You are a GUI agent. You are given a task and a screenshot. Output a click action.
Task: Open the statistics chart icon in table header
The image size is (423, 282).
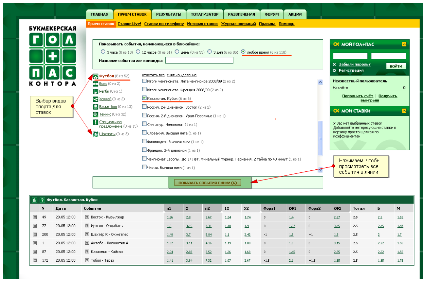(x=35, y=200)
